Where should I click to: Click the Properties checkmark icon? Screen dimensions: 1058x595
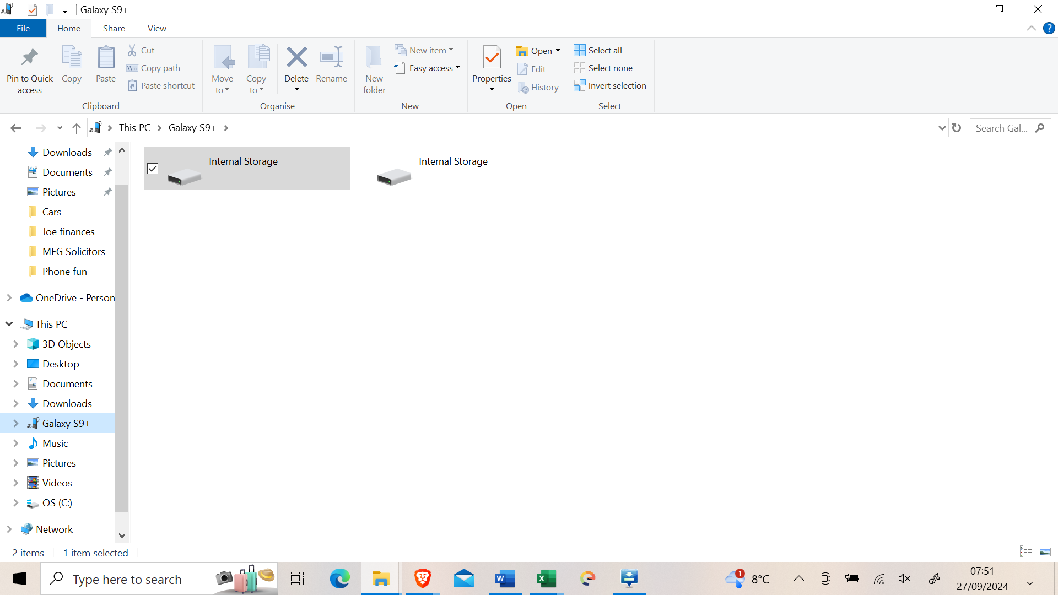492,57
